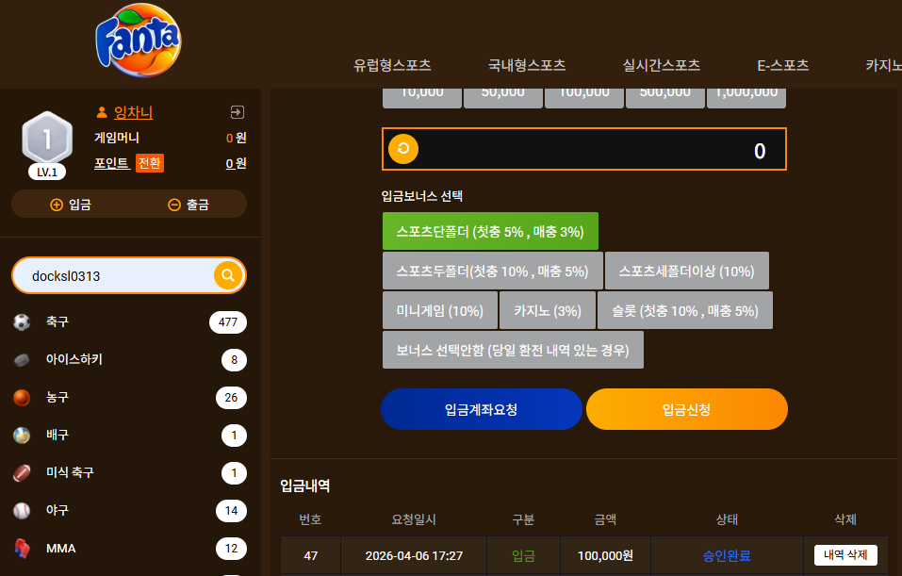
Task: Open American football (미식 축구) category
Action: coord(129,473)
